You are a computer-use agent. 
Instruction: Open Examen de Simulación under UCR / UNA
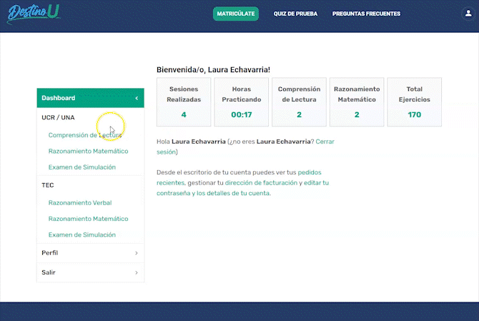[82, 167]
